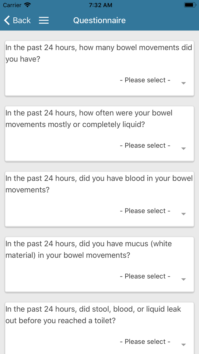Tap the mucus (white material) question text

[89, 249]
